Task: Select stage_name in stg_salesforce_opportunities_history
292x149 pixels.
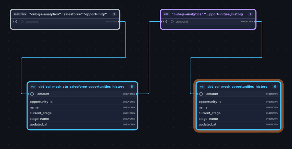Action: coord(82,119)
